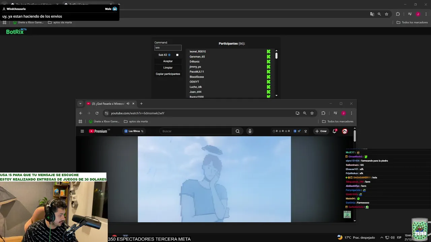Go back in the YouTube window

[81, 113]
